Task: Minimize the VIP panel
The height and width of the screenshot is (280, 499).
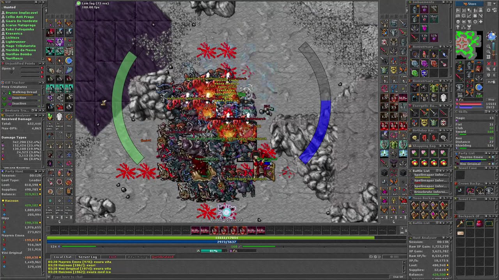Action: 40,2
